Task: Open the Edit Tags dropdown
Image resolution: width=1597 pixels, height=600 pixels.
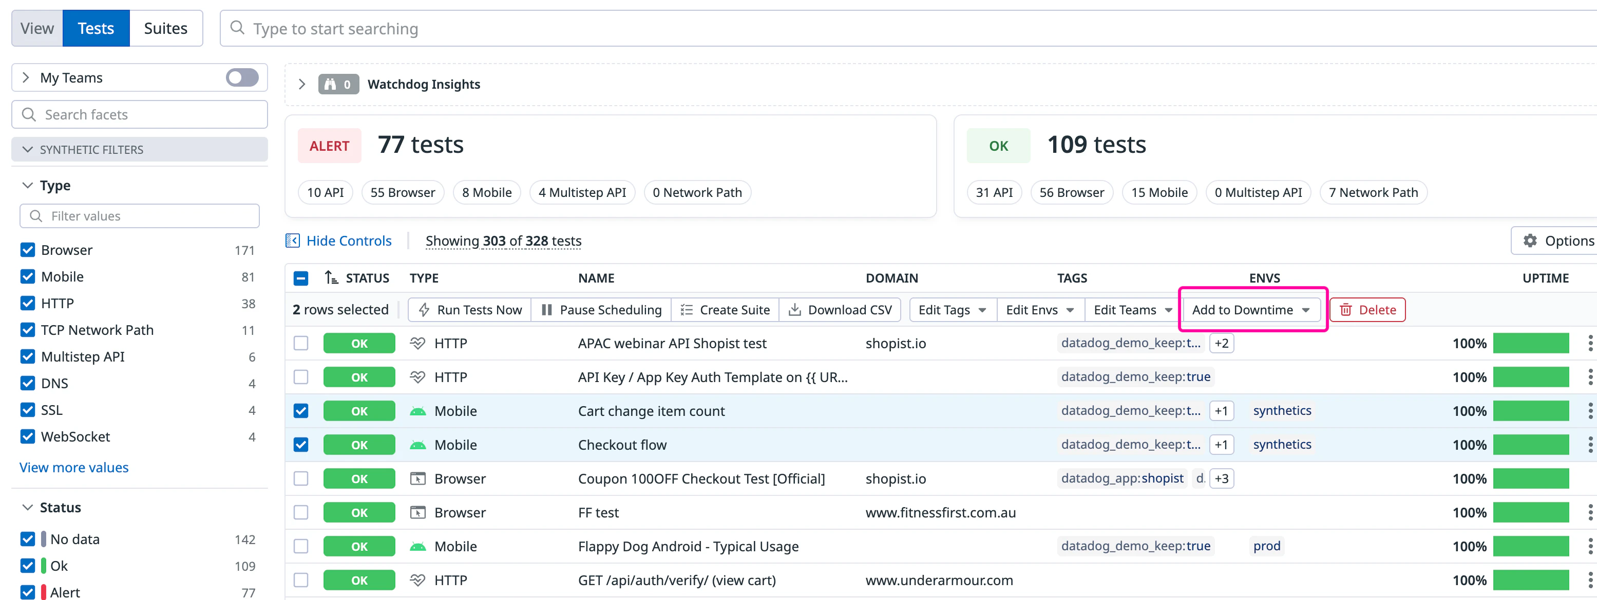Action: pyautogui.click(x=952, y=310)
